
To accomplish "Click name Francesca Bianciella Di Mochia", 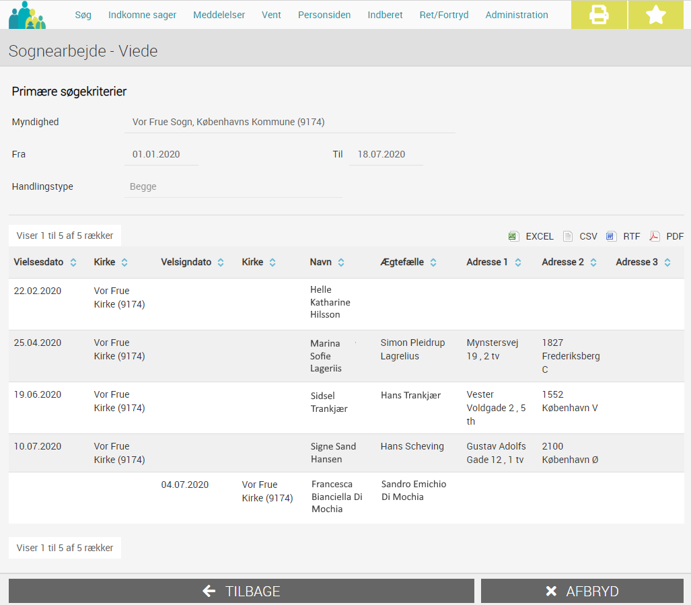I will click(337, 497).
